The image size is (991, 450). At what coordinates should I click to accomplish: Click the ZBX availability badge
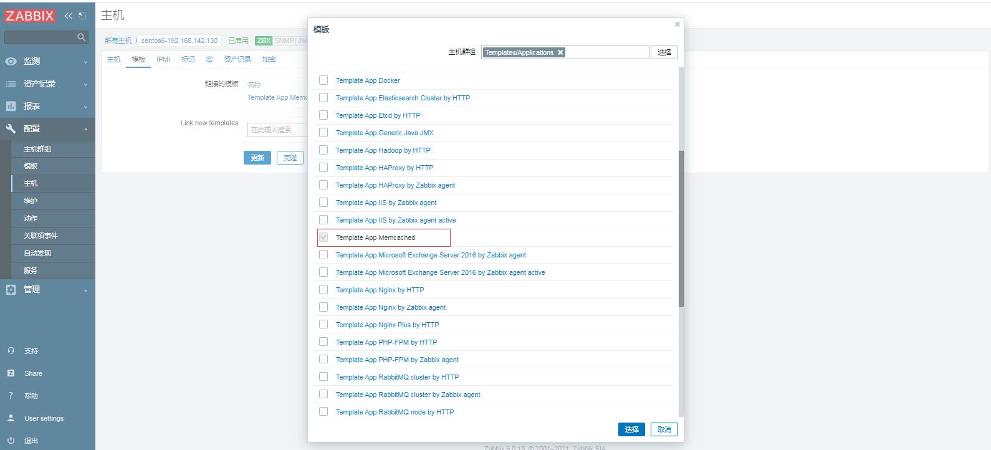point(264,41)
